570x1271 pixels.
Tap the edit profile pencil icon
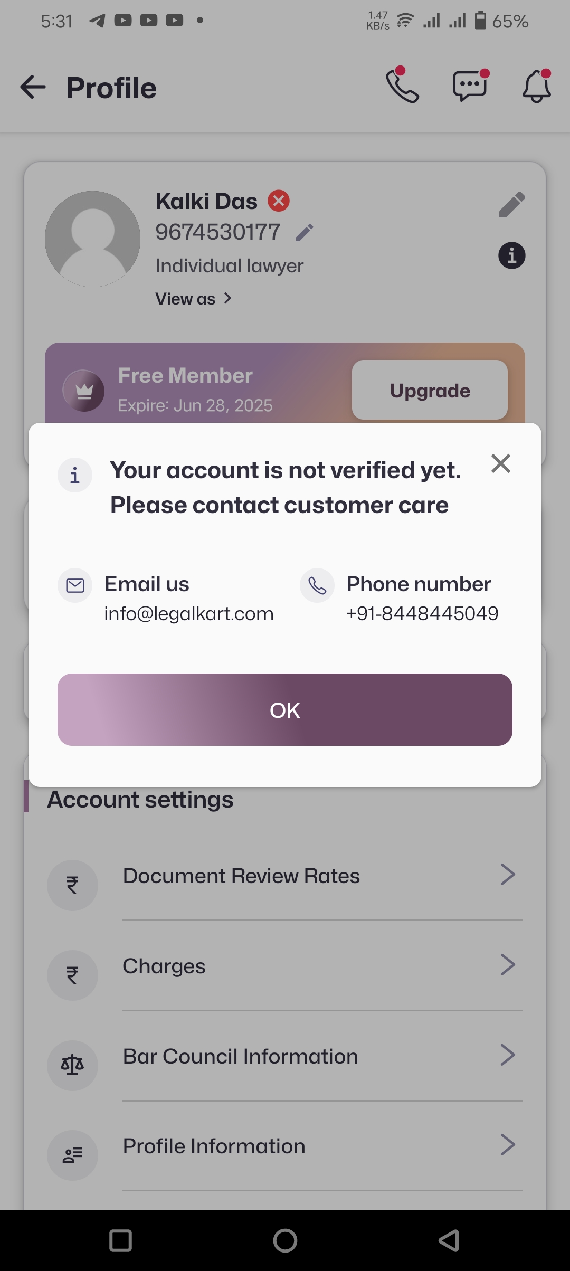click(x=511, y=204)
